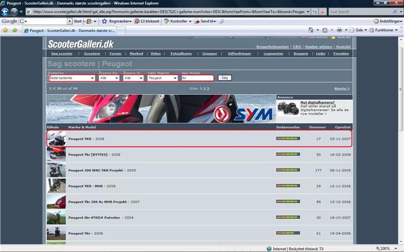The width and height of the screenshot is (404, 252).
Task: Click the Google toolbar logo
Action: click(x=9, y=21)
